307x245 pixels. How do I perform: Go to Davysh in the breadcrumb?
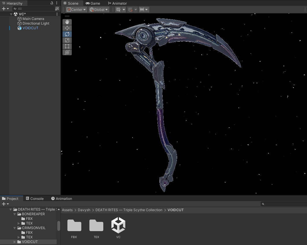pos(84,210)
